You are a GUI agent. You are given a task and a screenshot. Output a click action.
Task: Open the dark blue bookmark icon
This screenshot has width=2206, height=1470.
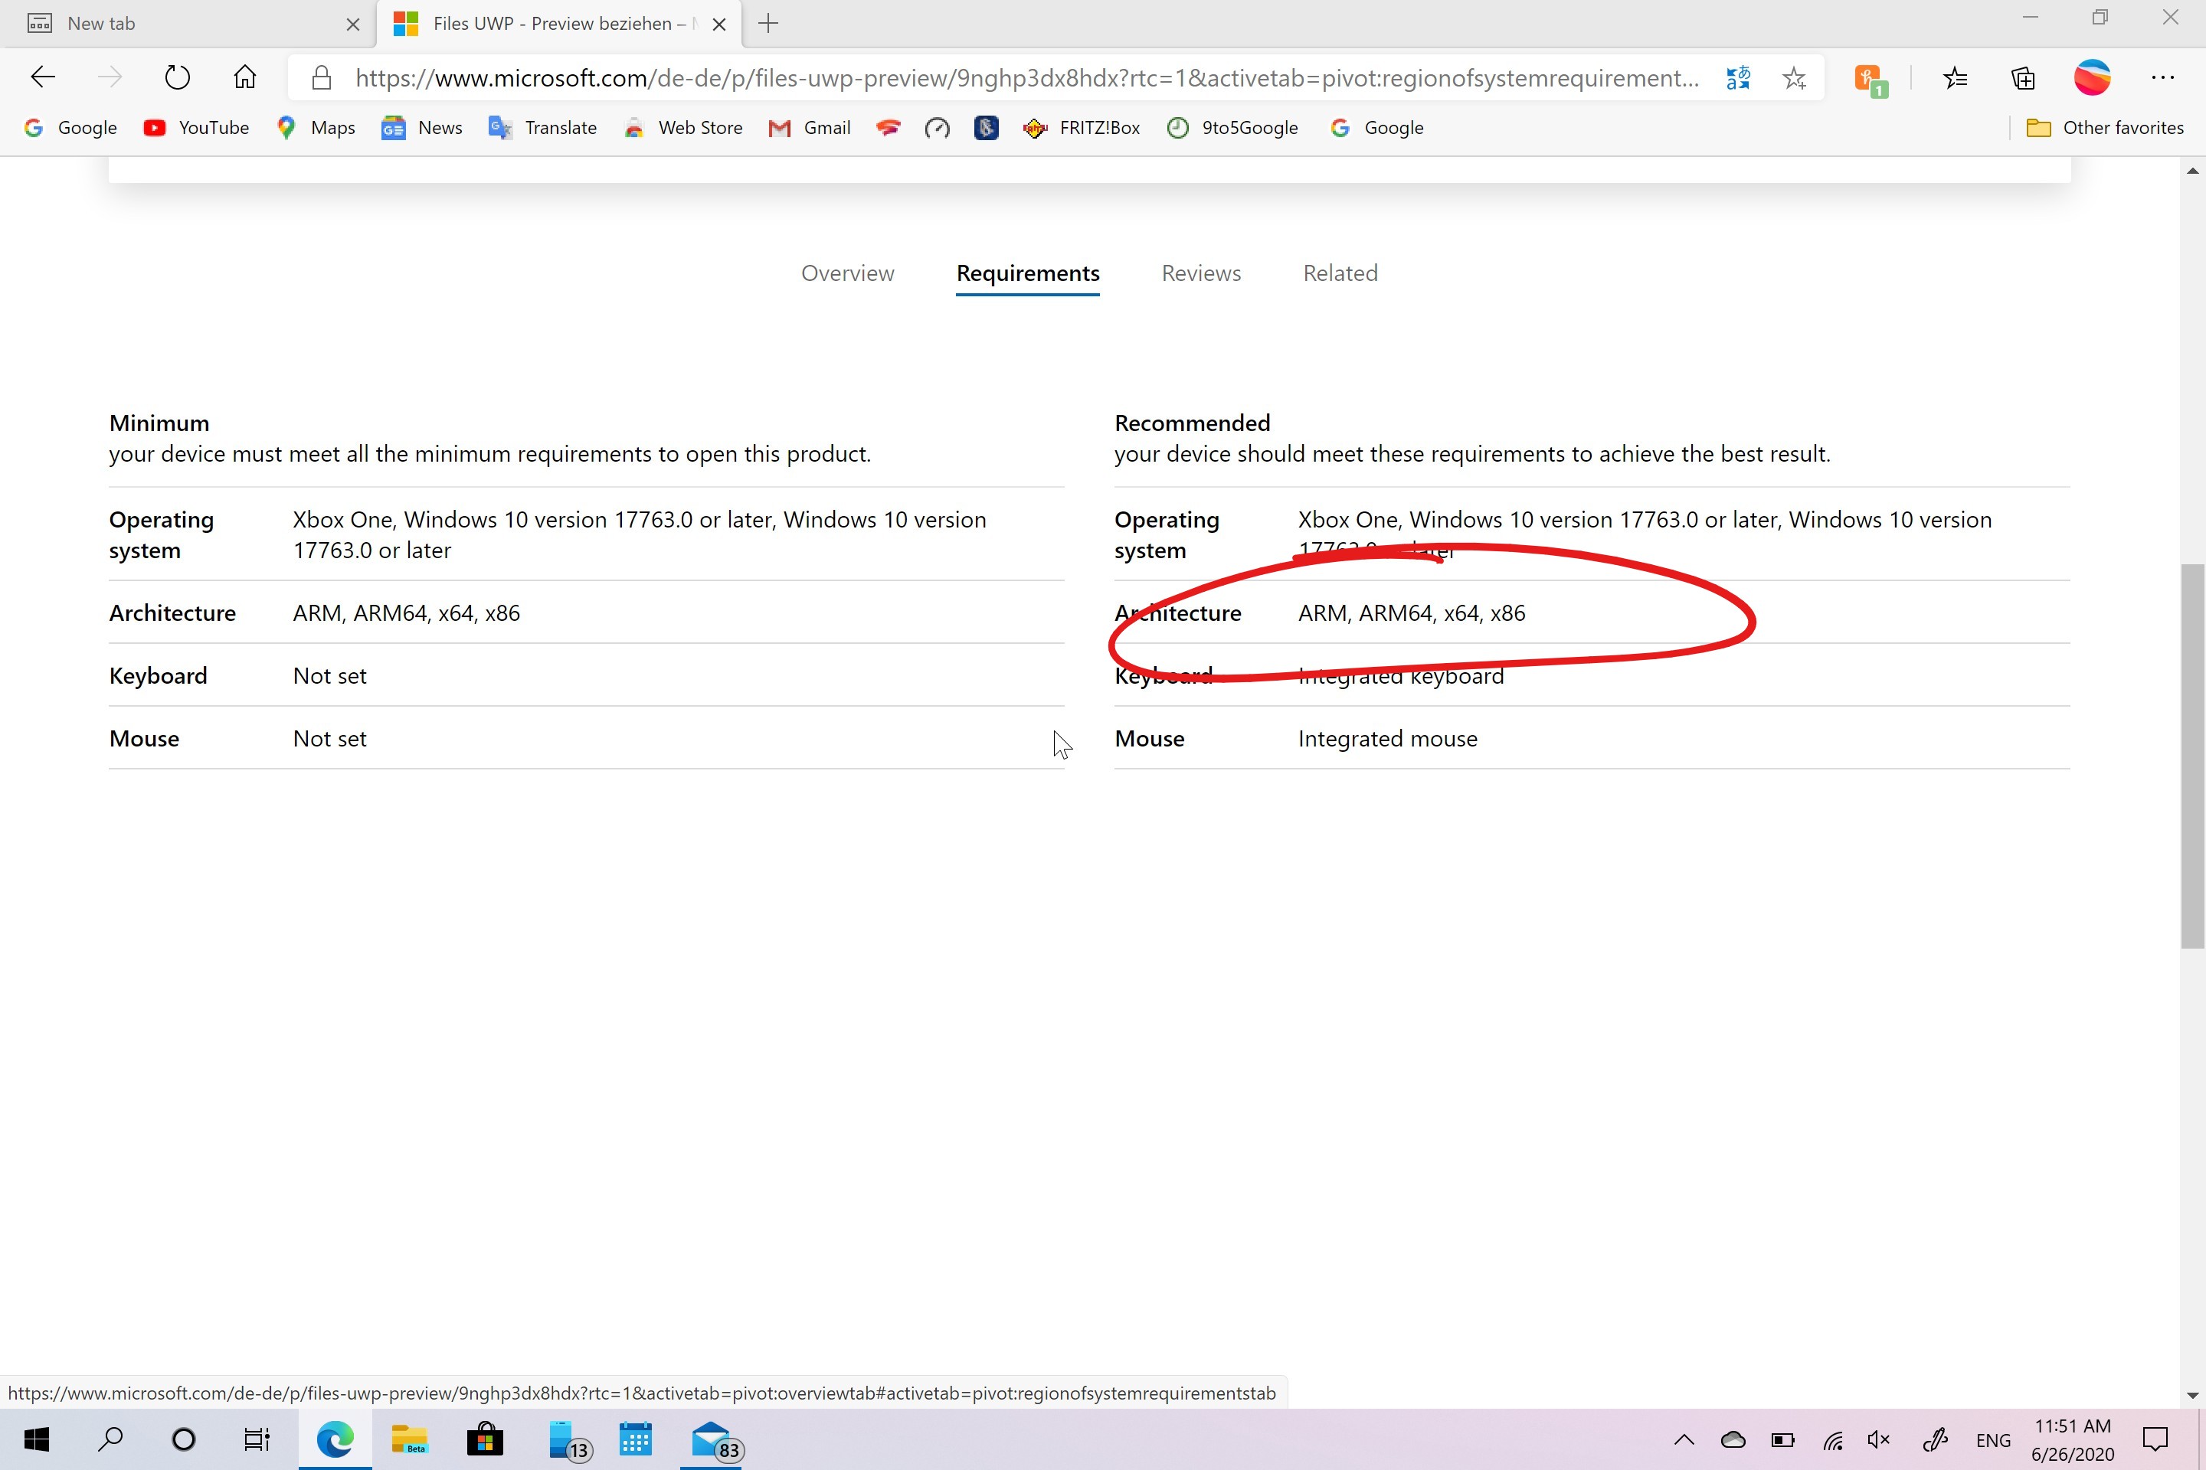pyautogui.click(x=986, y=128)
